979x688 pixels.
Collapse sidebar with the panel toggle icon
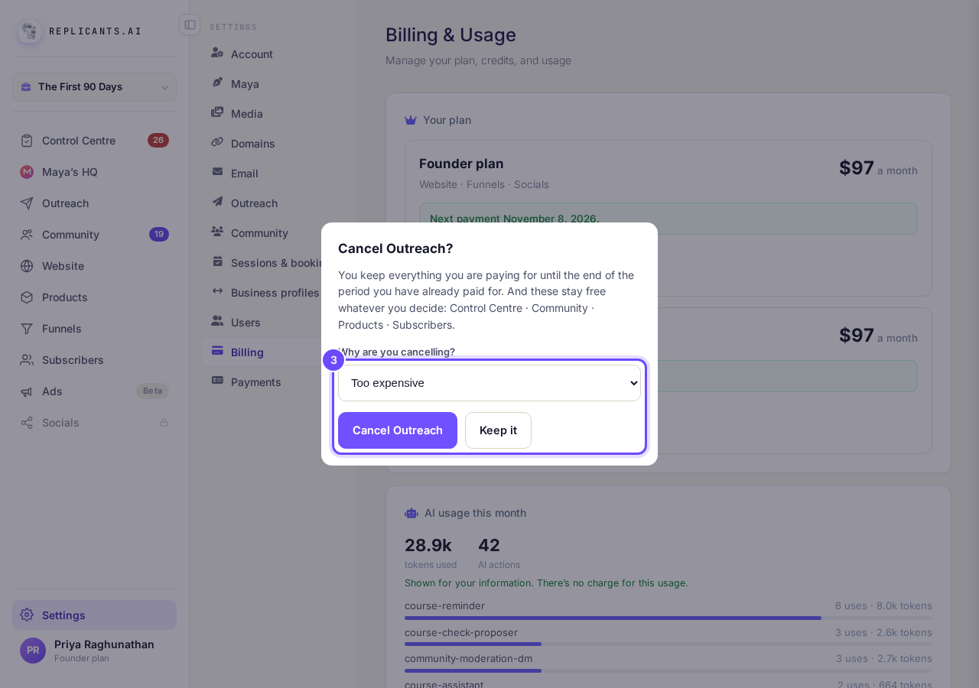pos(190,24)
